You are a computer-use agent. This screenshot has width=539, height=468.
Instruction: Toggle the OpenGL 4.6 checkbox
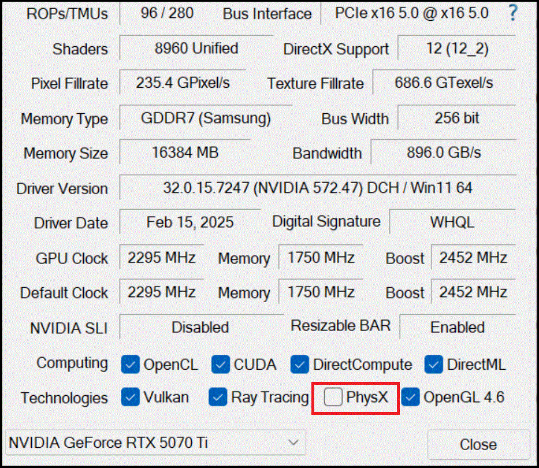(411, 398)
